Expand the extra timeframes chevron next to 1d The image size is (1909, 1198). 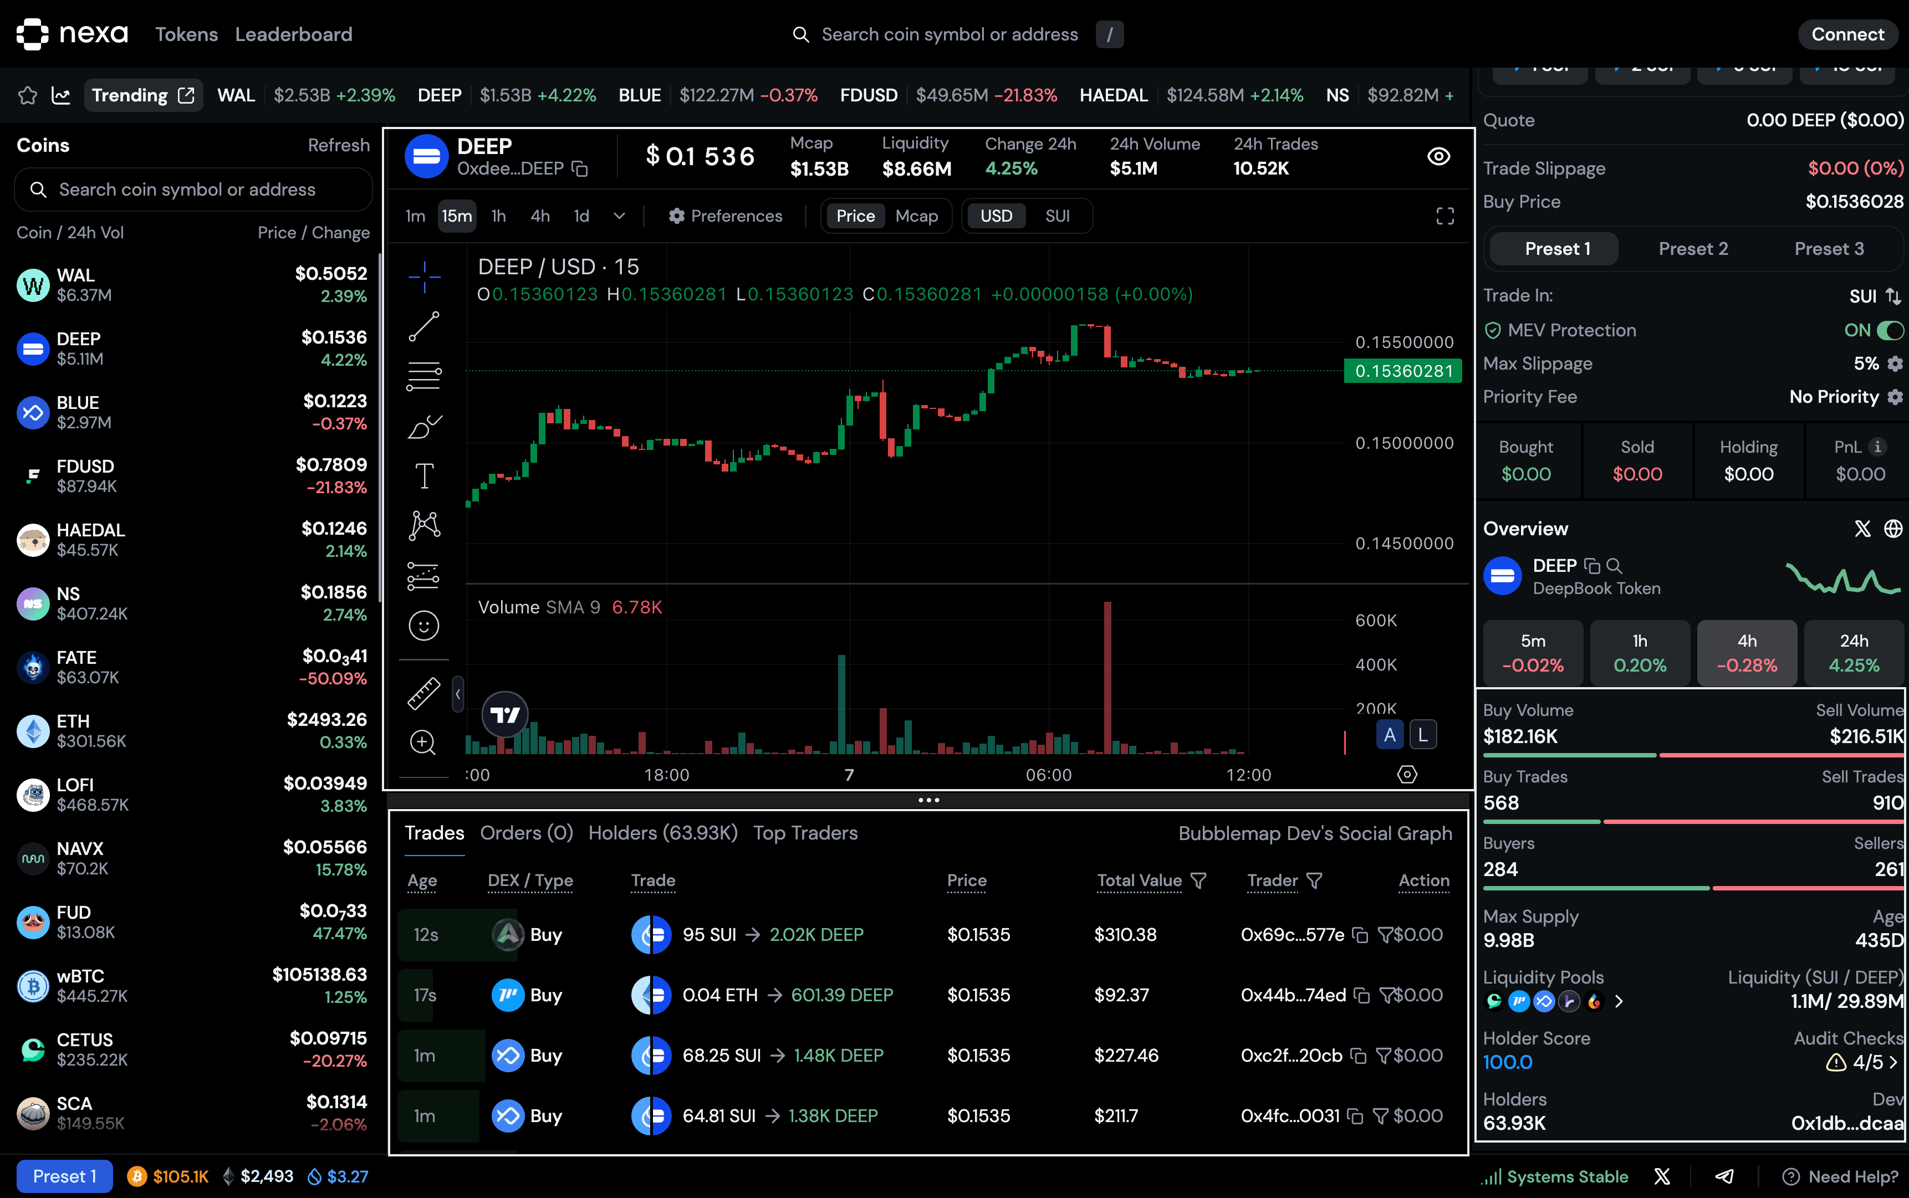coord(619,216)
